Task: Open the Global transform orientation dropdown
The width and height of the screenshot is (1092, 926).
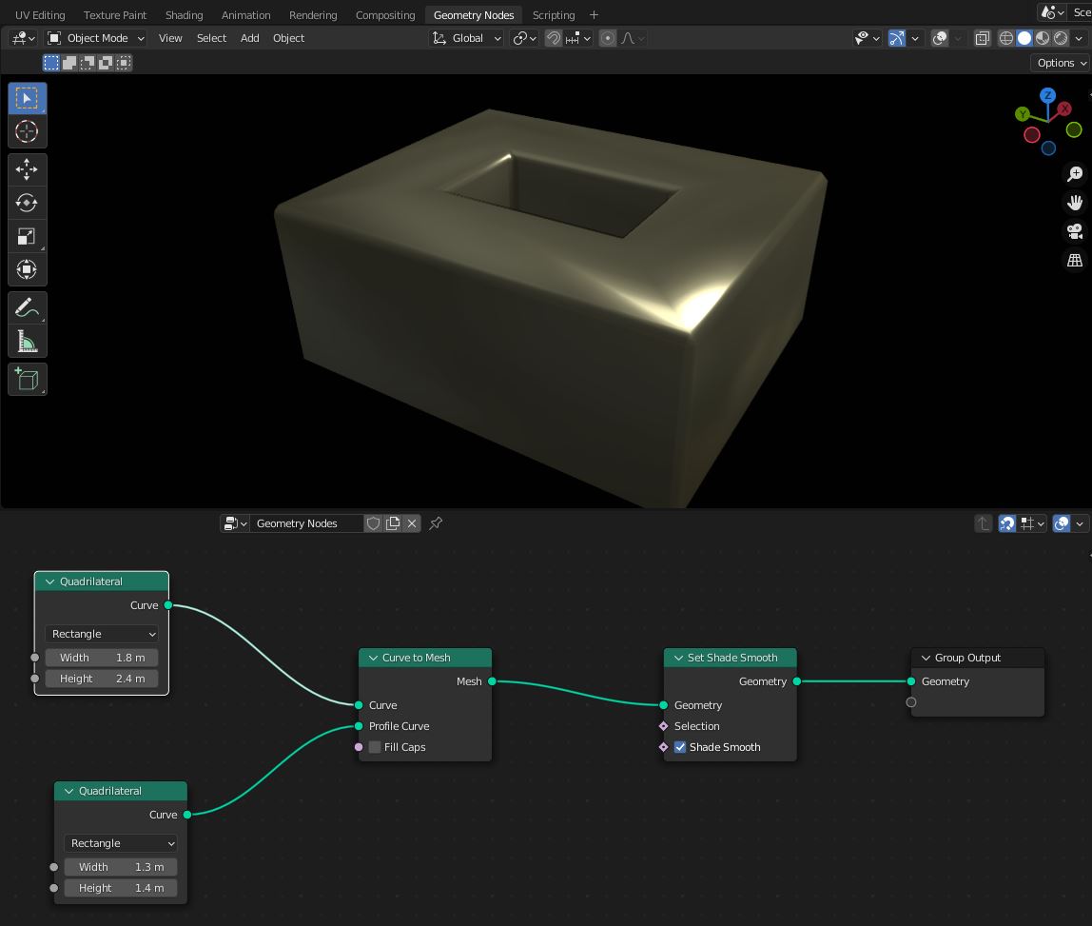Action: (467, 38)
